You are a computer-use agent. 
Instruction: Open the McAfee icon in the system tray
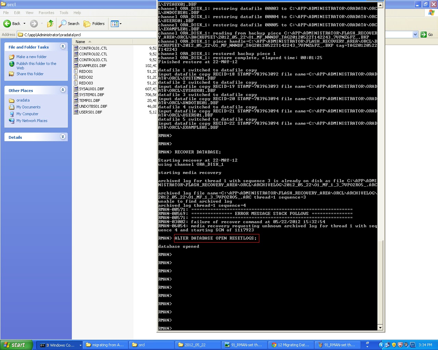click(x=400, y=345)
